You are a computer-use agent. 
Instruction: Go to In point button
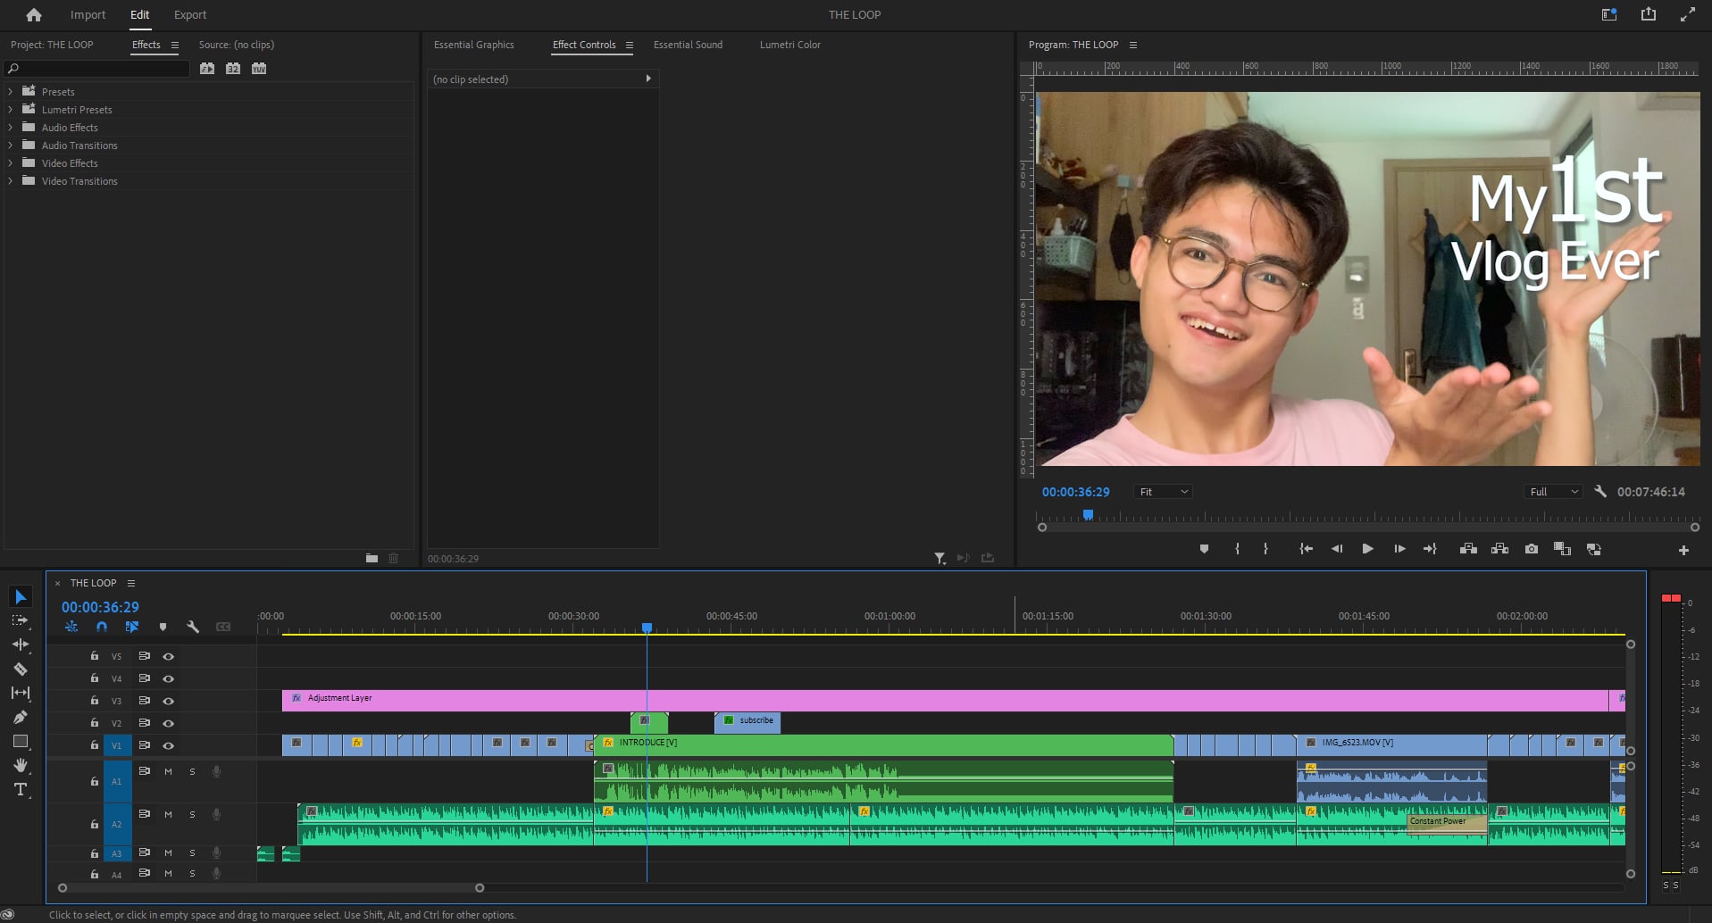tap(1306, 549)
